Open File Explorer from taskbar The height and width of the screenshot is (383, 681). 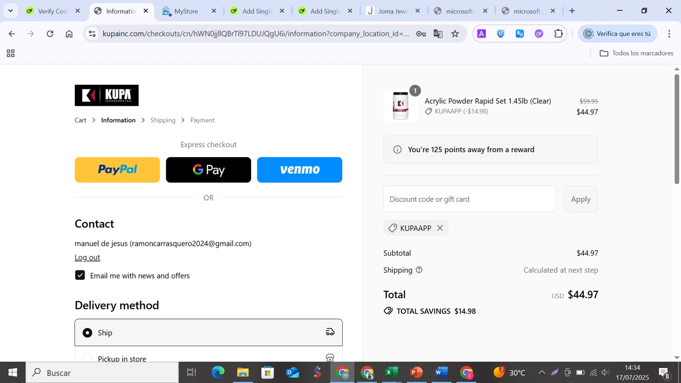(243, 373)
